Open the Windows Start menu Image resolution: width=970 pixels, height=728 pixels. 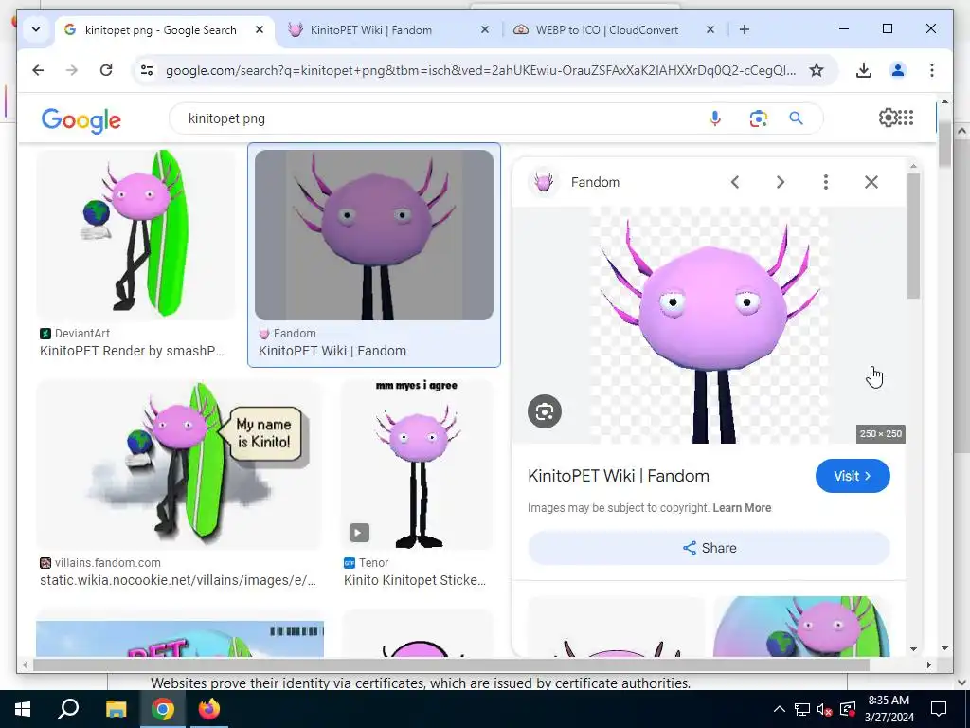point(23,709)
